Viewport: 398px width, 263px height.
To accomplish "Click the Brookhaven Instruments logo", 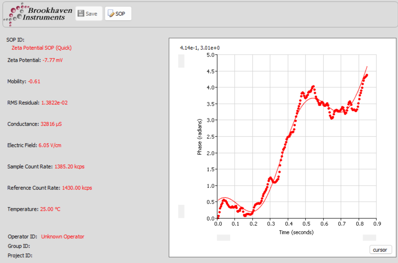I will 38,14.
